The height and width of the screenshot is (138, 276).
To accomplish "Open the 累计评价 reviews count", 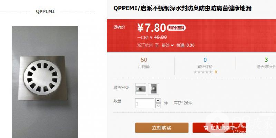I will 205,60.
